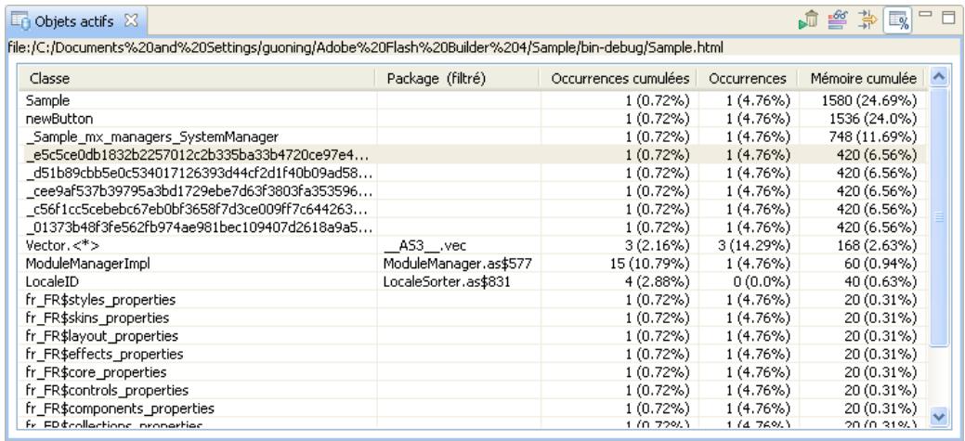Click the colored bars with glasses icon

click(838, 20)
